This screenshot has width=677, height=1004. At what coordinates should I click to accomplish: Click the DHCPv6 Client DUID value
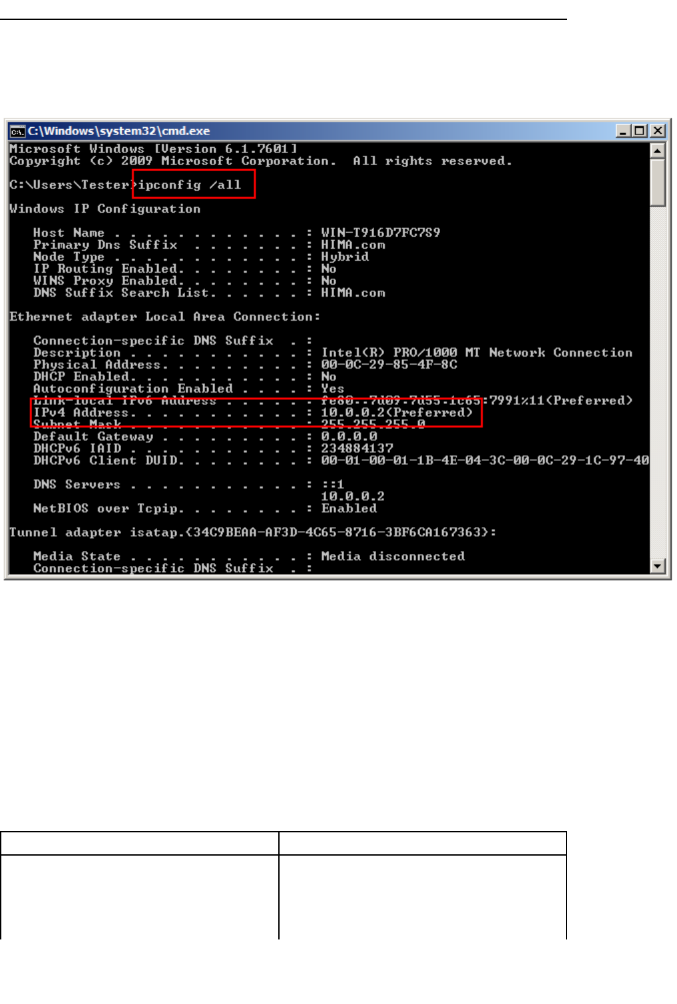485,460
